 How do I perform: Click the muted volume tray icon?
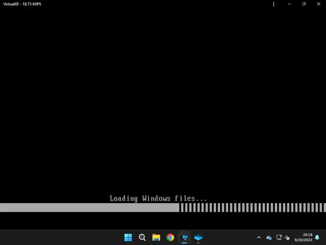287,237
